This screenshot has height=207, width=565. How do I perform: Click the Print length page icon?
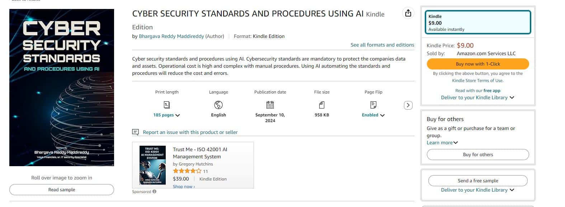pos(167,105)
